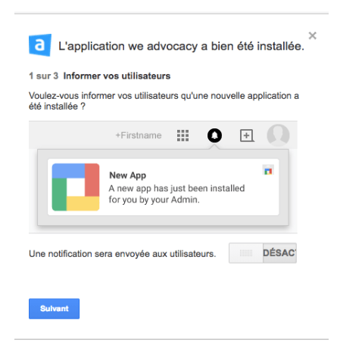Close the installation dialog with the X
This screenshot has height=349, width=340.
click(313, 36)
